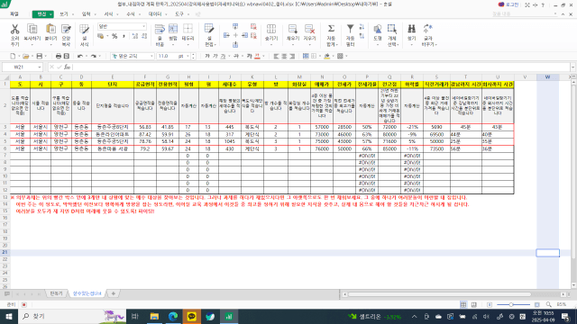Toggle the macro record button in status bar
The width and height of the screenshot is (577, 324).
24,304
